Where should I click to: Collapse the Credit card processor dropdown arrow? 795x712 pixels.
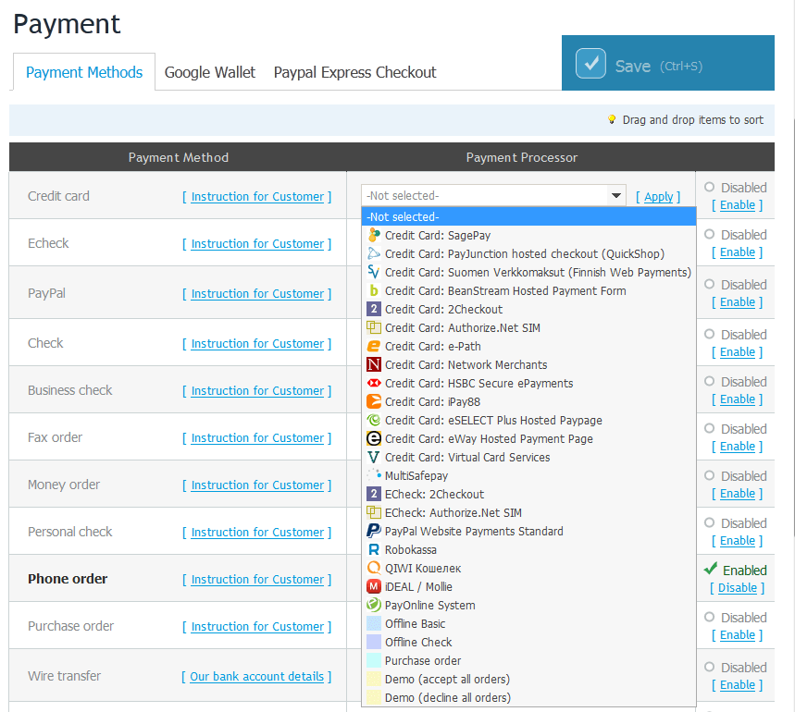click(616, 195)
